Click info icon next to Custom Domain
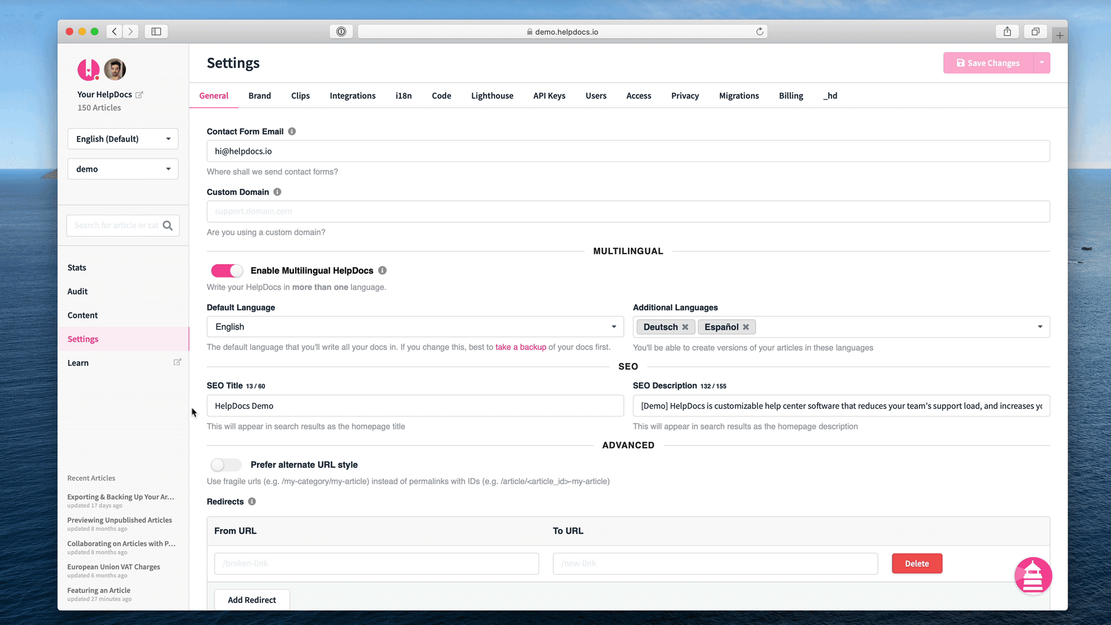This screenshot has height=625, width=1111. pos(277,192)
